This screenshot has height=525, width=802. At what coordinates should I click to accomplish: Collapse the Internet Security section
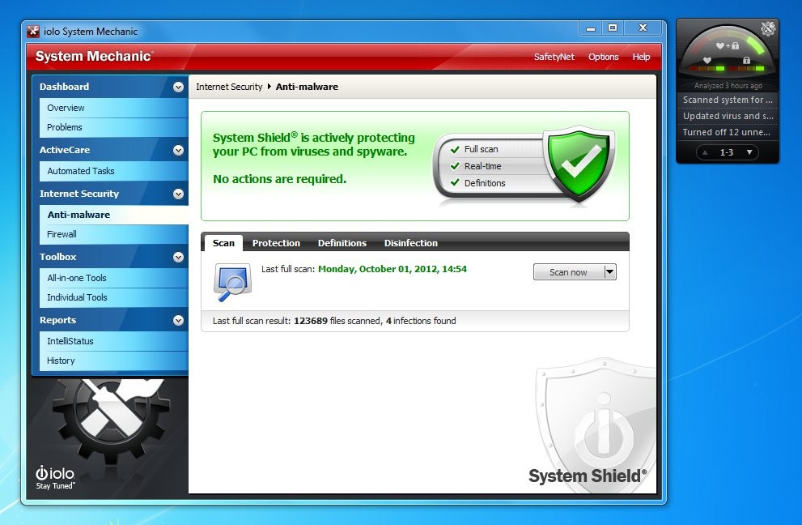point(178,194)
